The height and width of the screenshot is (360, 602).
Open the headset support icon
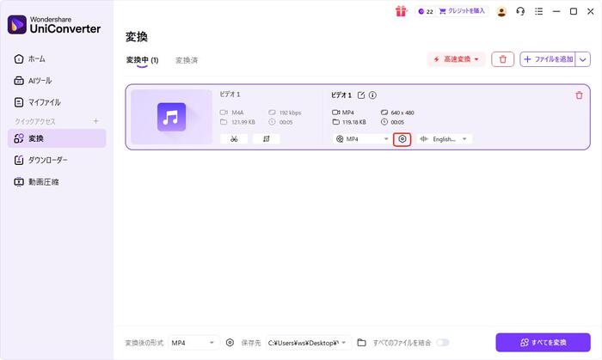click(x=520, y=11)
